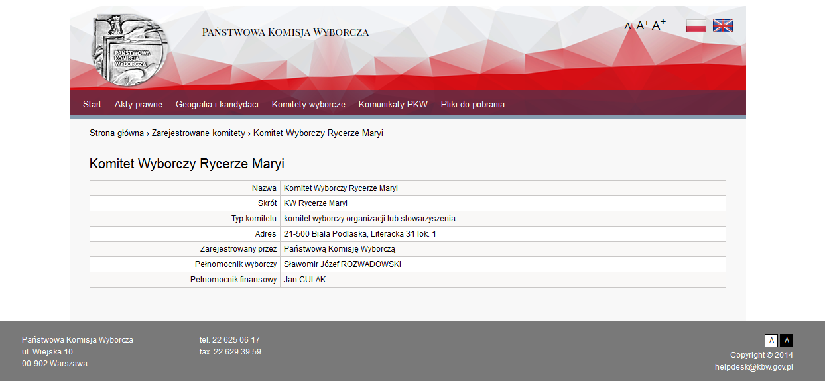Select white-background contrast A button

pyautogui.click(x=771, y=341)
